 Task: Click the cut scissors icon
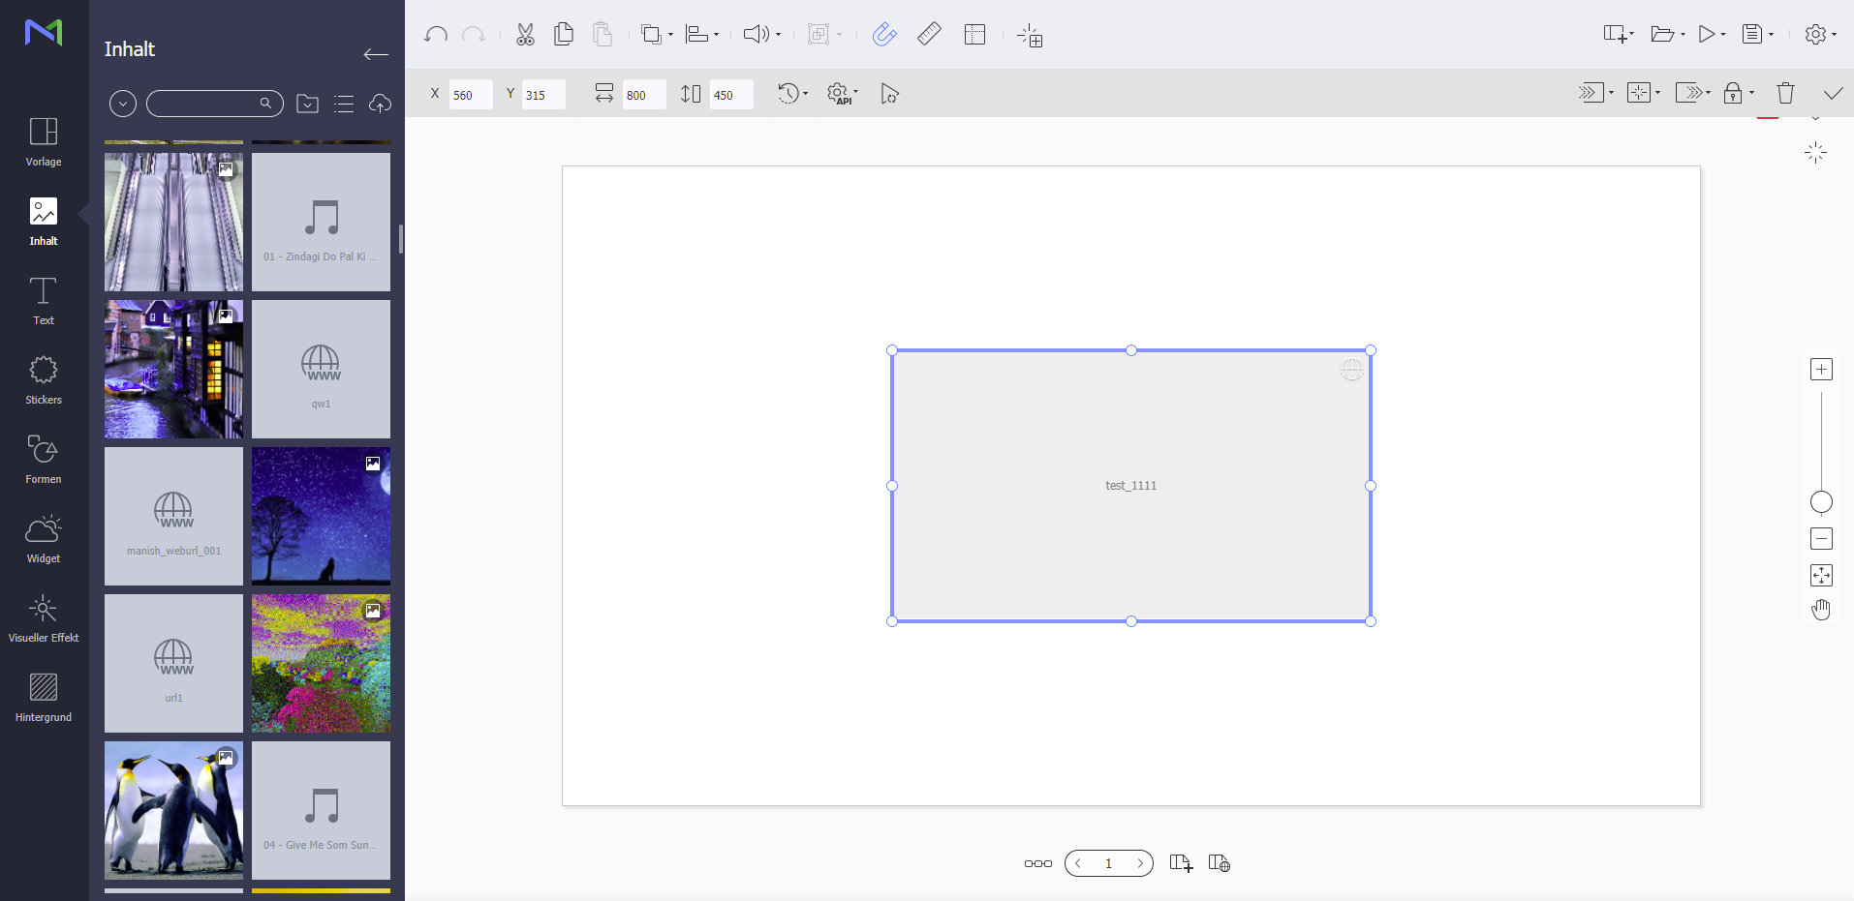click(525, 35)
